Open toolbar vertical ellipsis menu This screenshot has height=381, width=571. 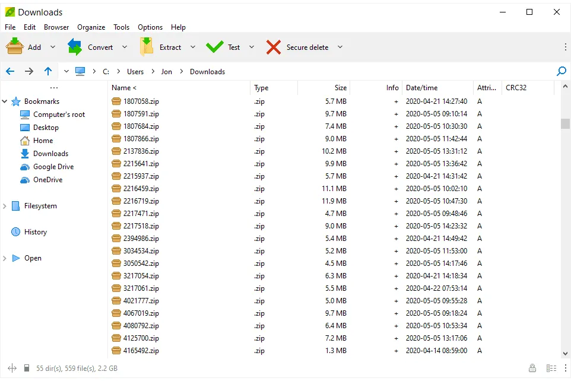tap(565, 47)
